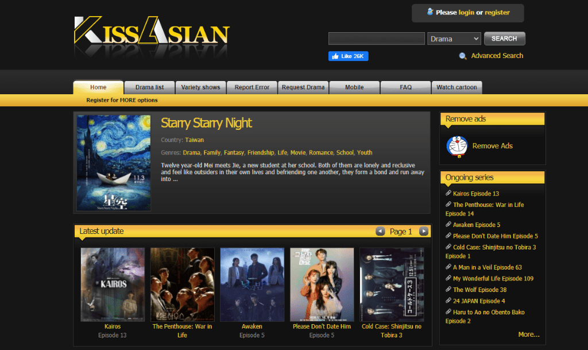Open Haru to Ao no Obento Bako Episode 2
This screenshot has width=588, height=350.
[485, 317]
